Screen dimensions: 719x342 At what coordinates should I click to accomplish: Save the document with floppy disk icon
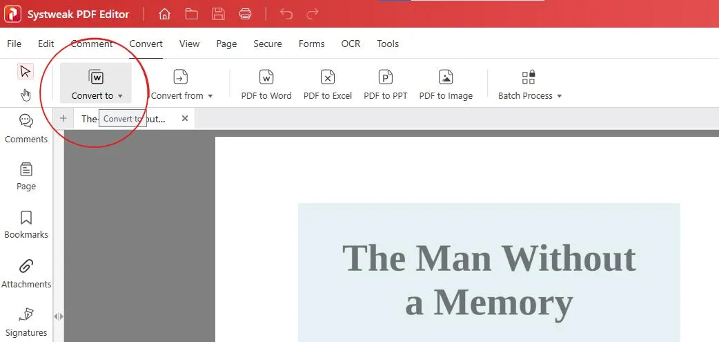pyautogui.click(x=218, y=14)
